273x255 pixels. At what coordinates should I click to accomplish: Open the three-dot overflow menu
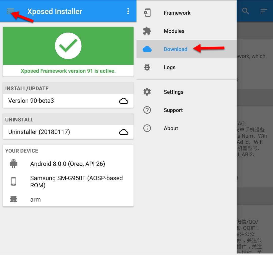coord(128,11)
